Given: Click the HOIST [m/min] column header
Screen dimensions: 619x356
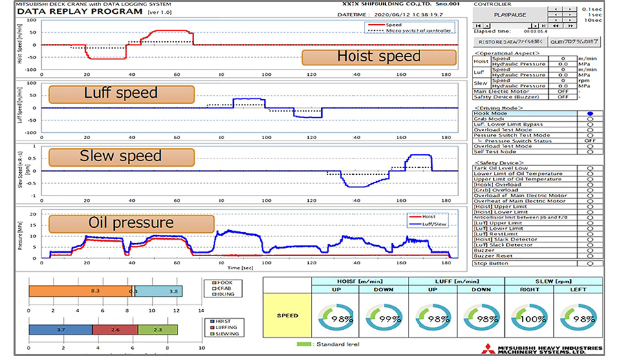Looking at the screenshot, I should (360, 282).
